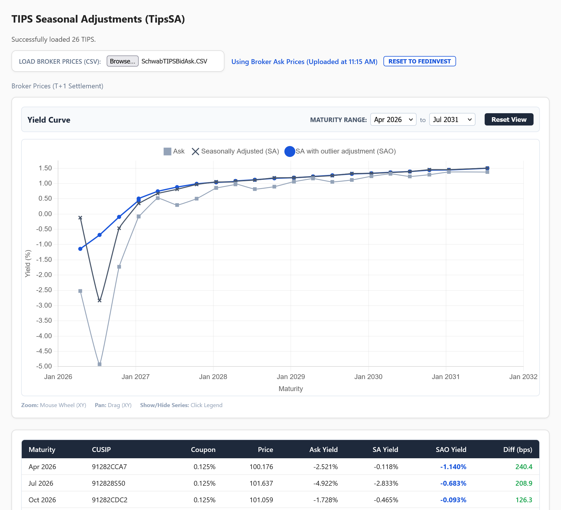The image size is (561, 510).
Task: Click the Apr 2026 blue SAO data point
Action: (x=80, y=249)
